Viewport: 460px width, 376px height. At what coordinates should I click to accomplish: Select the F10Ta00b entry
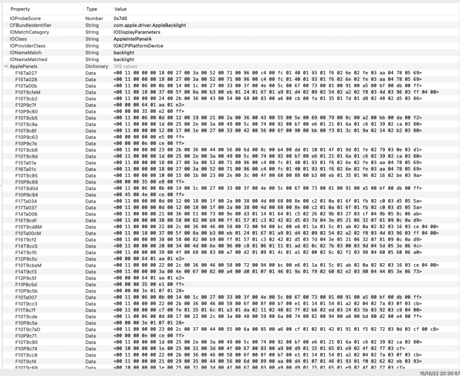point(26,86)
